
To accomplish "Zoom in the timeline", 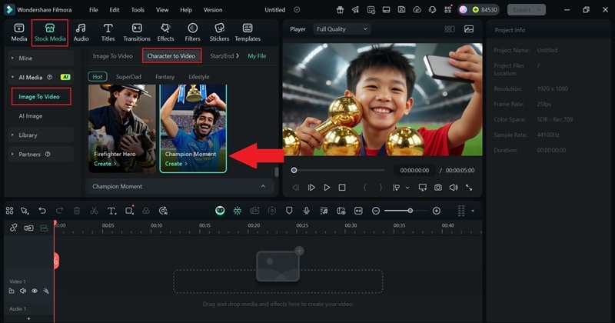I will tap(436, 211).
